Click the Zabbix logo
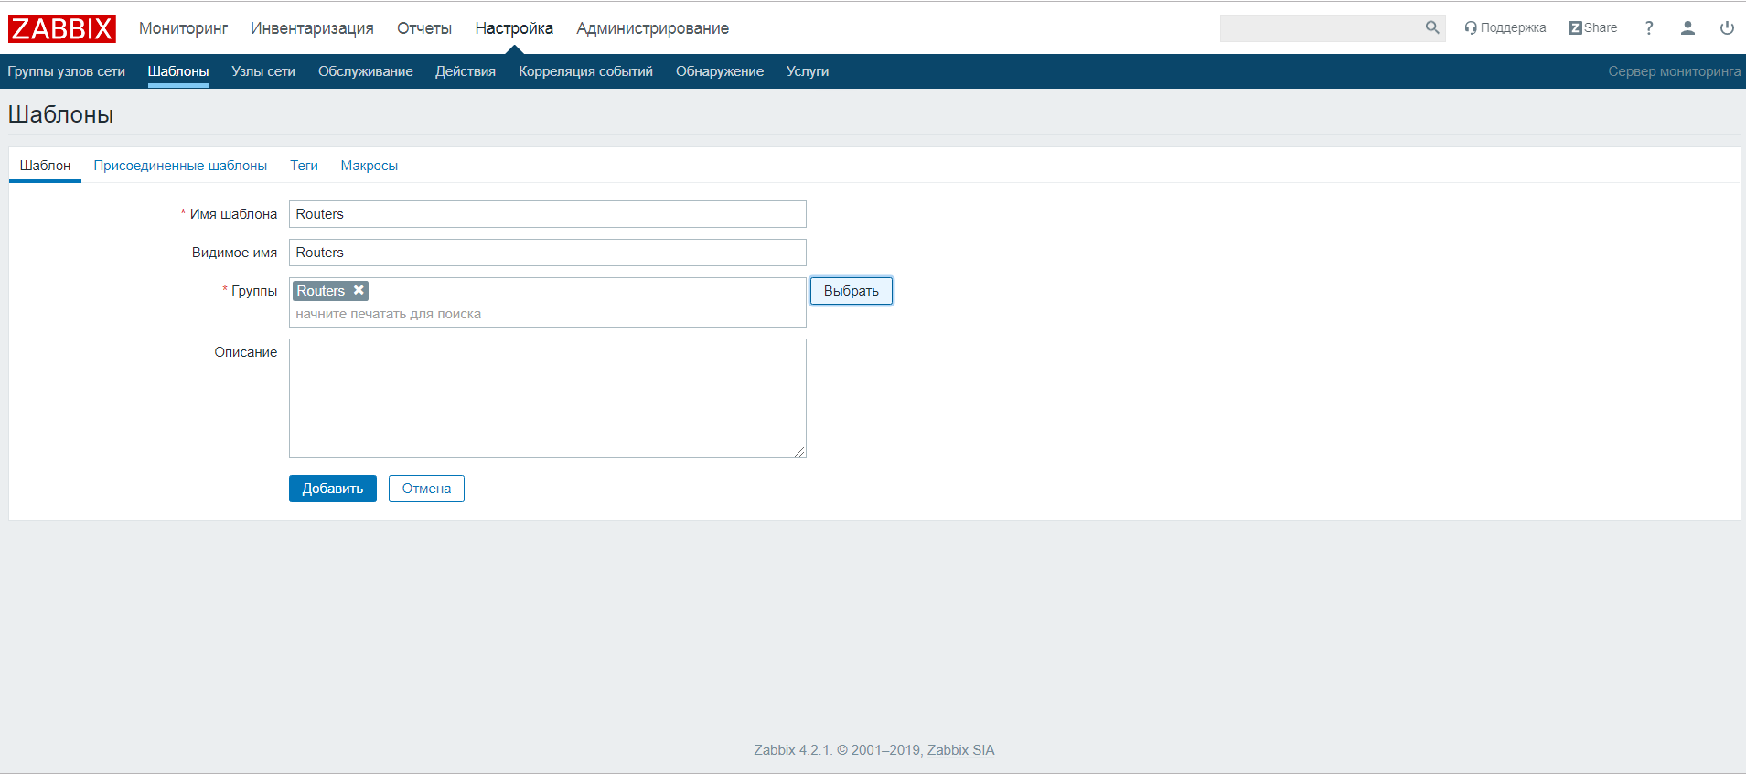Screen dimensions: 1746x774 pos(62,28)
